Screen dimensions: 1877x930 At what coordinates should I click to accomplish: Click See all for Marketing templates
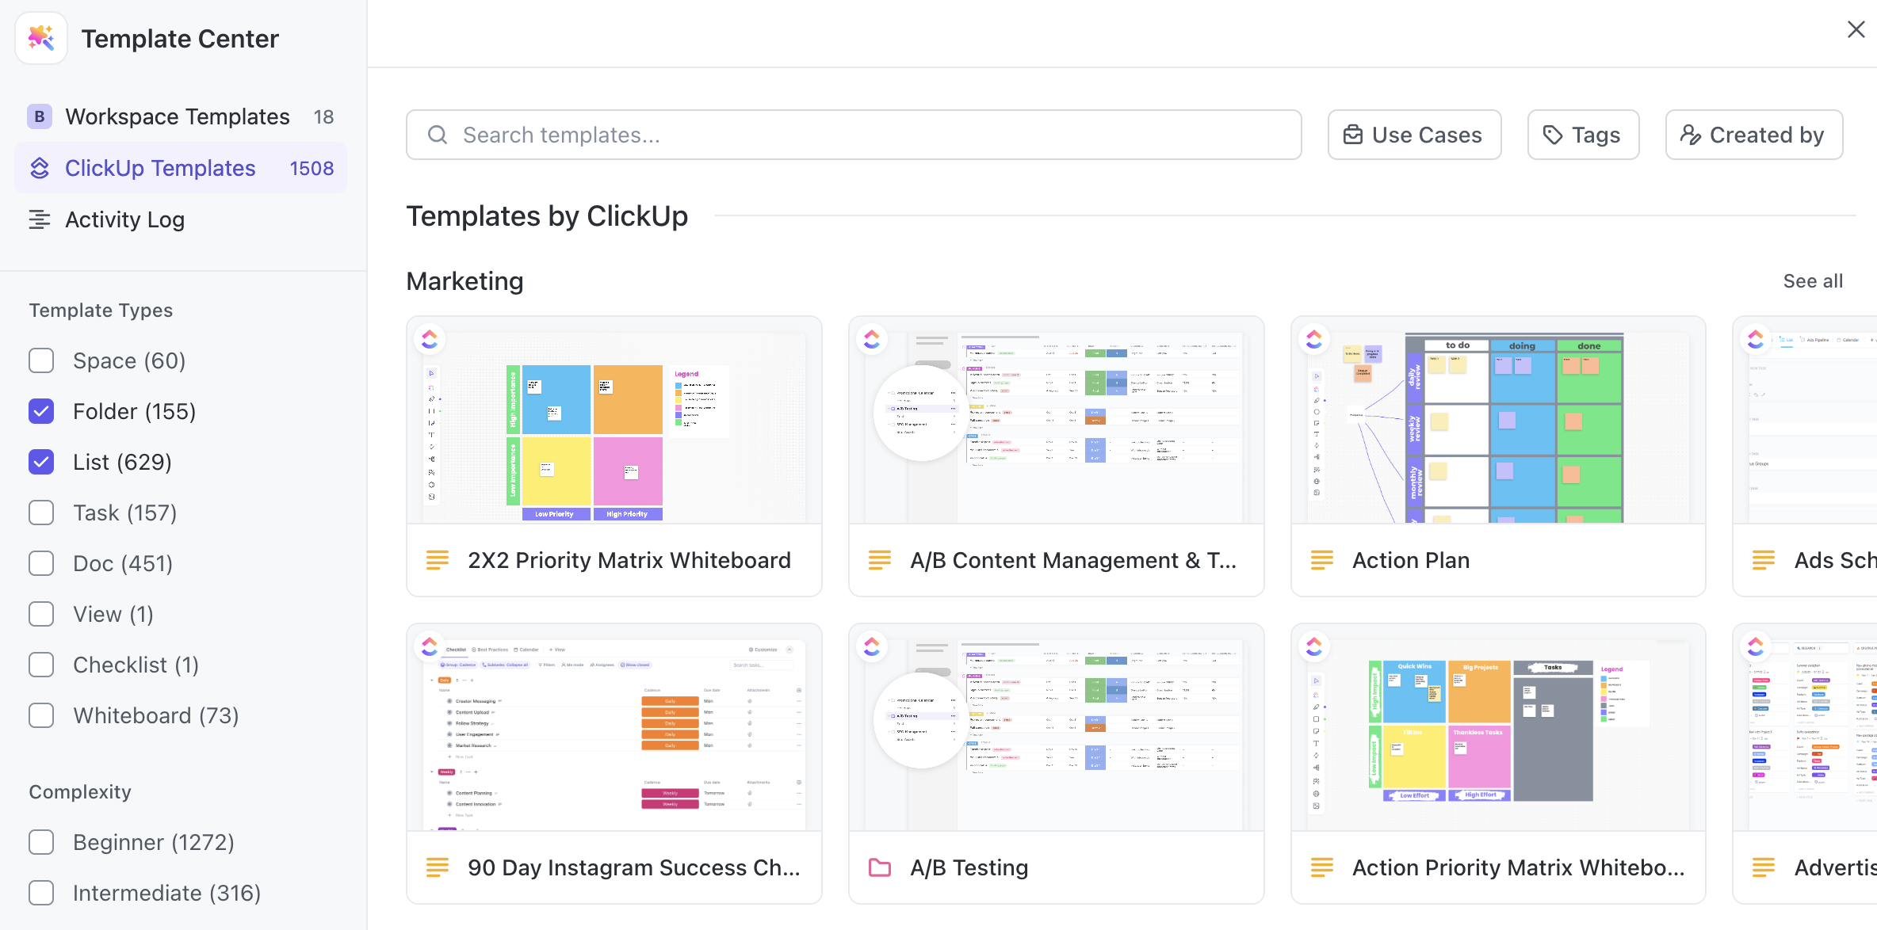click(1812, 281)
